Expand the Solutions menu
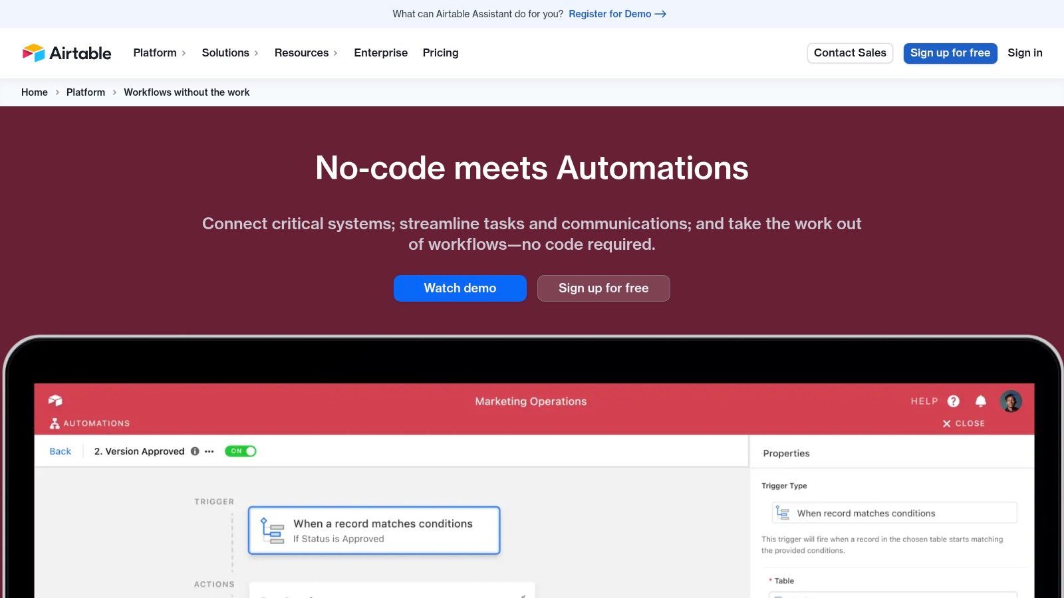Image resolution: width=1064 pixels, height=598 pixels. [230, 52]
